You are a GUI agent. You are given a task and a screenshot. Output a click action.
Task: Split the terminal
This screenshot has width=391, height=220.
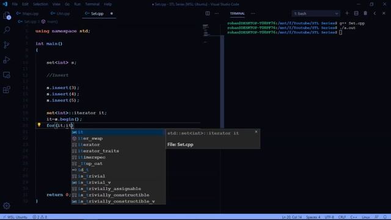click(356, 13)
